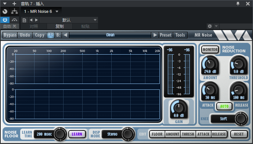Open the plugin window arrow menu

(5, 4)
